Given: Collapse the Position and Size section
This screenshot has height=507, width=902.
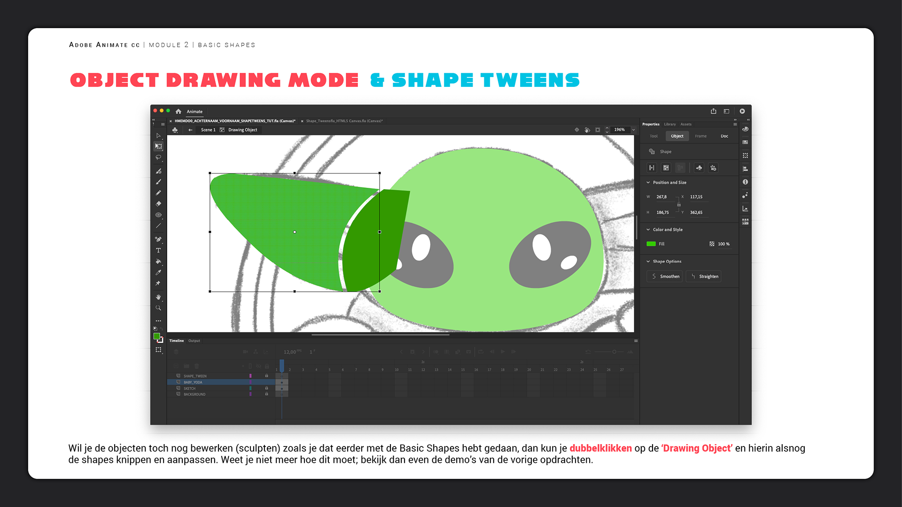Looking at the screenshot, I should [x=648, y=183].
